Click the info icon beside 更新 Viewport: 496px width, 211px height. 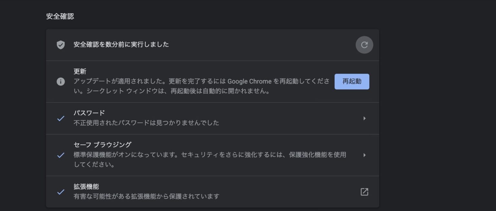pyautogui.click(x=61, y=82)
